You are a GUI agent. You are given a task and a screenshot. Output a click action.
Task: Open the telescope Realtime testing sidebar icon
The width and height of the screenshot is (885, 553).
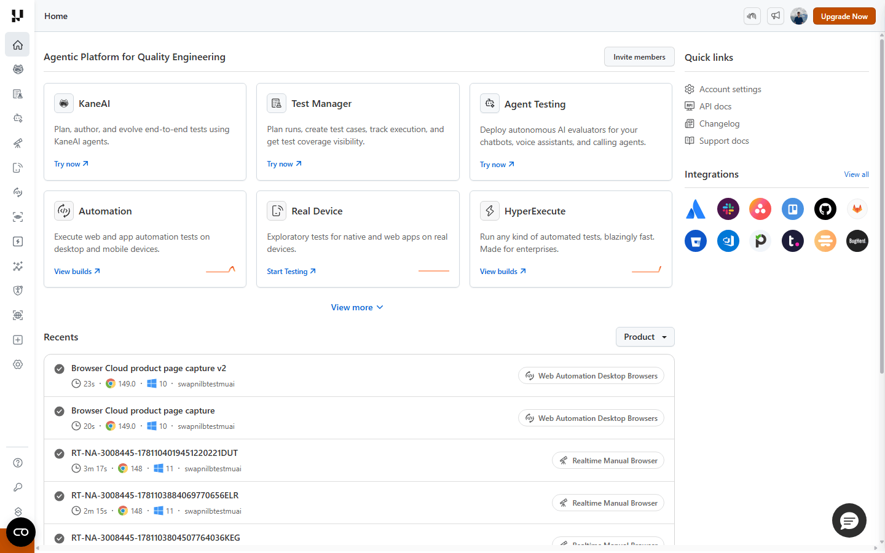click(x=18, y=143)
